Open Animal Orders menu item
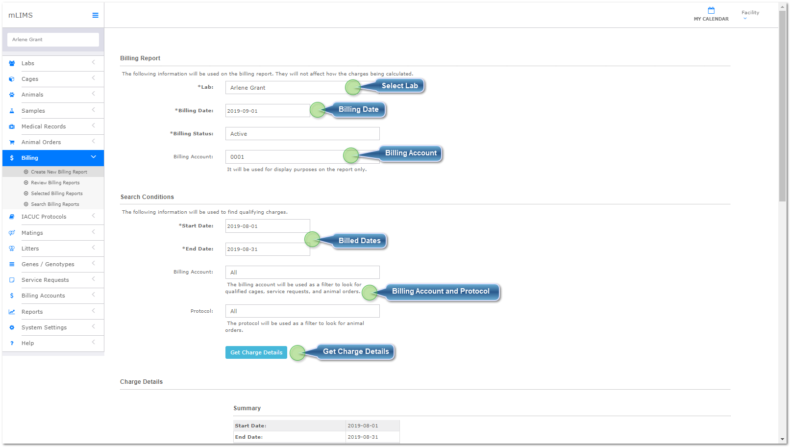 click(x=53, y=142)
